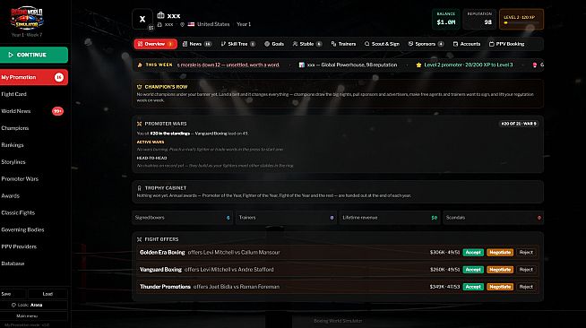Click the Signed boxers stat

pyautogui.click(x=183, y=218)
